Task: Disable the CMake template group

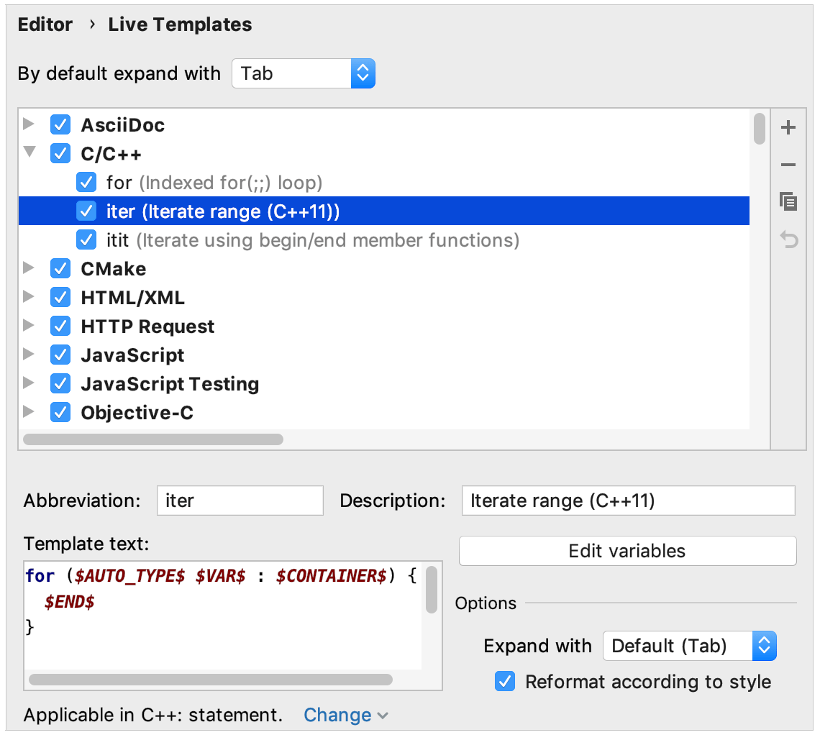Action: click(x=60, y=268)
